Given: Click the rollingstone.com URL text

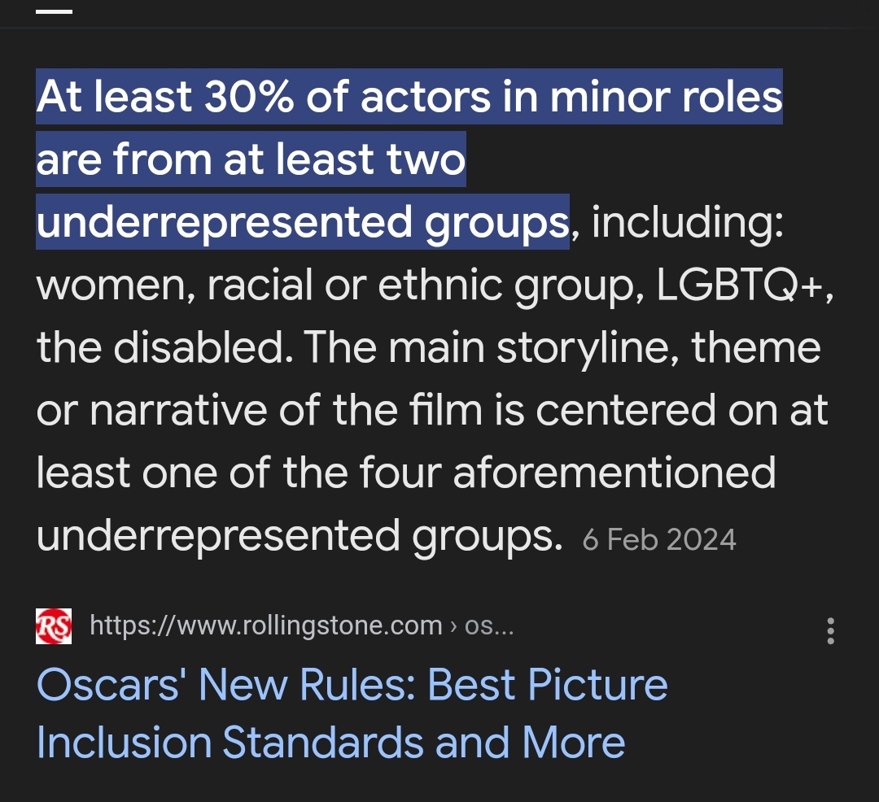Looking at the screenshot, I should pyautogui.click(x=266, y=625).
